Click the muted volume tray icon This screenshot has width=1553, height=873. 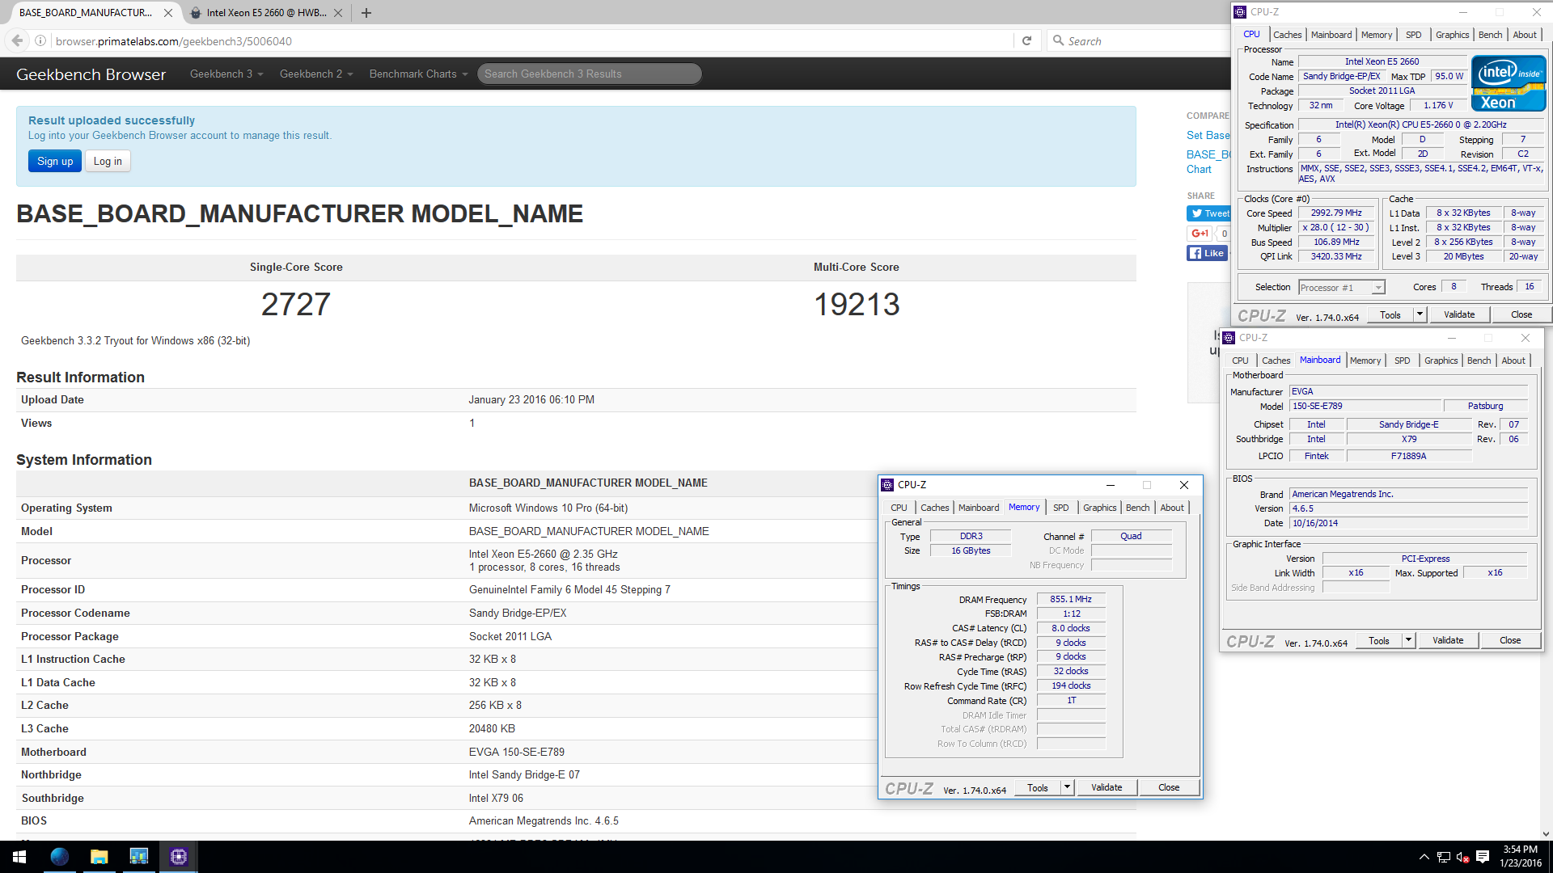click(1462, 857)
